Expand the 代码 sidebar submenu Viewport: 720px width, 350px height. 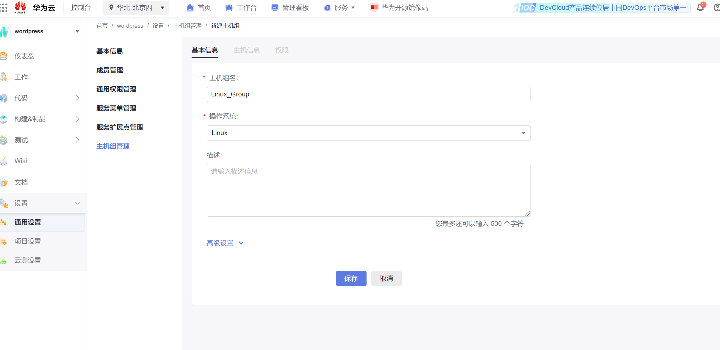pos(77,98)
